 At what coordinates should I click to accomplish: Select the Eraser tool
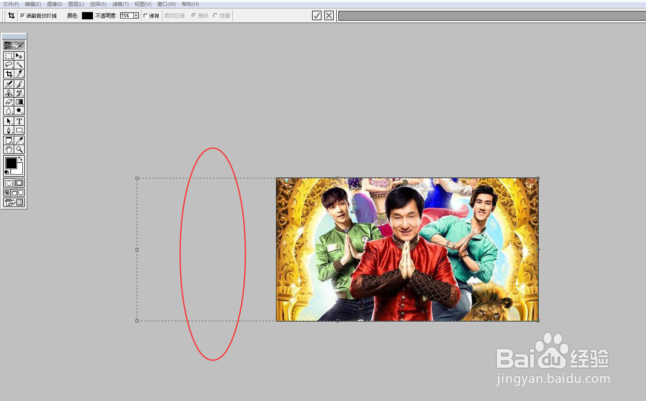pos(9,102)
